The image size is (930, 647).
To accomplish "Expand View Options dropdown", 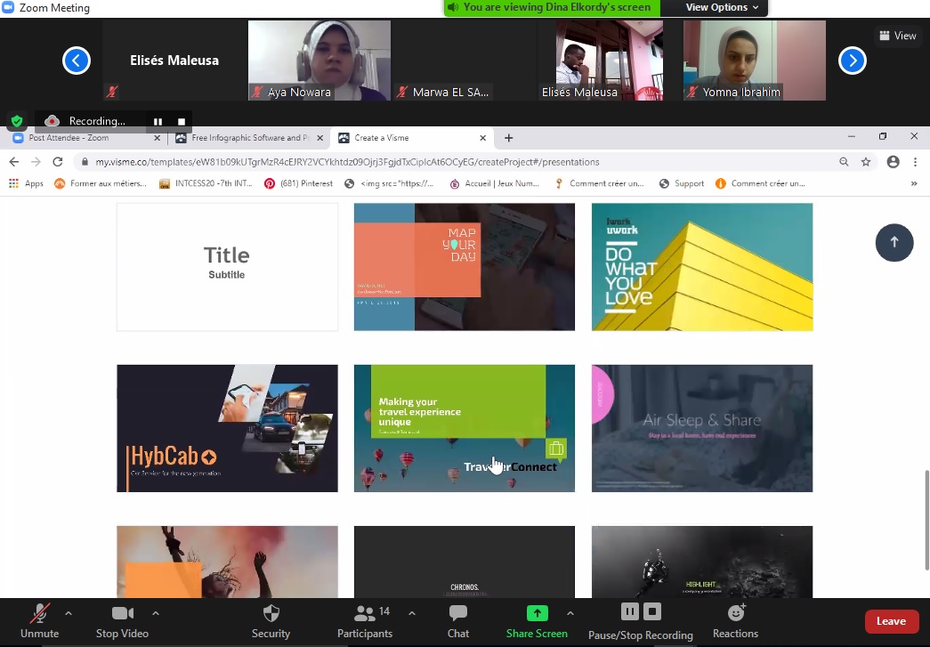I will pos(722,7).
